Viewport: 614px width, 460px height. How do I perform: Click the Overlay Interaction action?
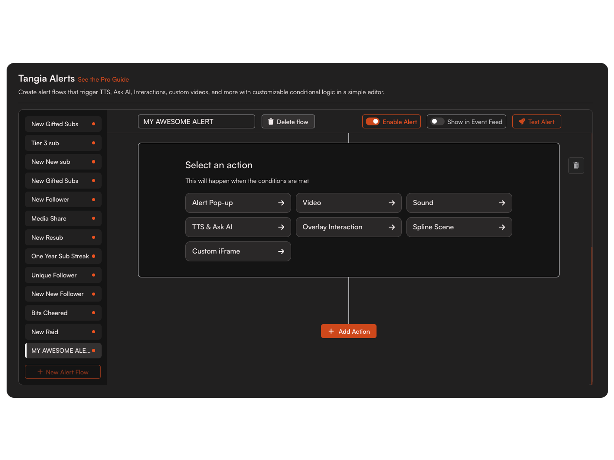pos(348,227)
